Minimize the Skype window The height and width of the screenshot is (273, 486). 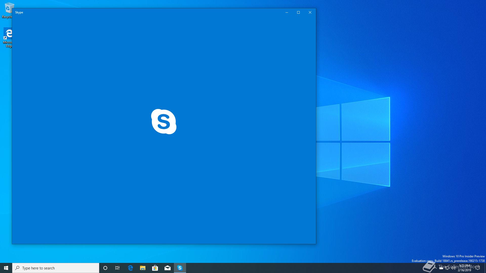[287, 12]
